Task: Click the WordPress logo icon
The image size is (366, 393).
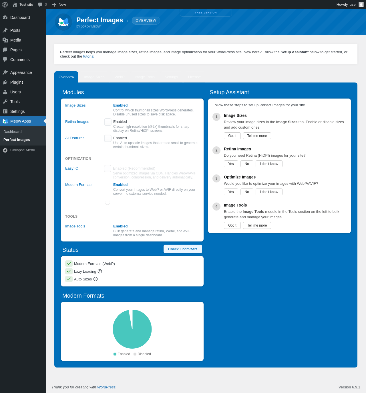Action: coord(5,5)
